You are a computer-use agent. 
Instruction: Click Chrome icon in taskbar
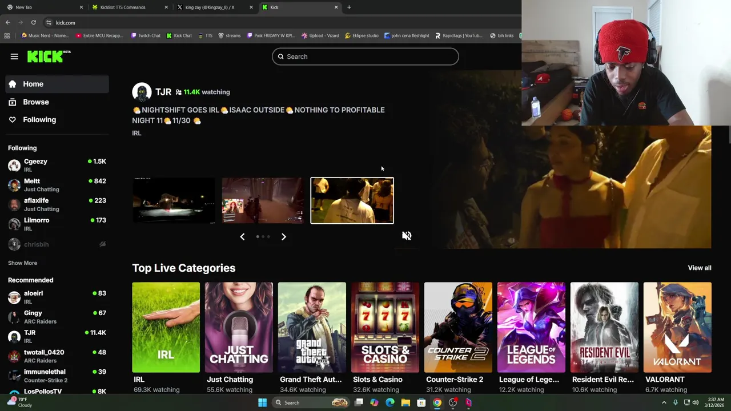[x=437, y=402]
